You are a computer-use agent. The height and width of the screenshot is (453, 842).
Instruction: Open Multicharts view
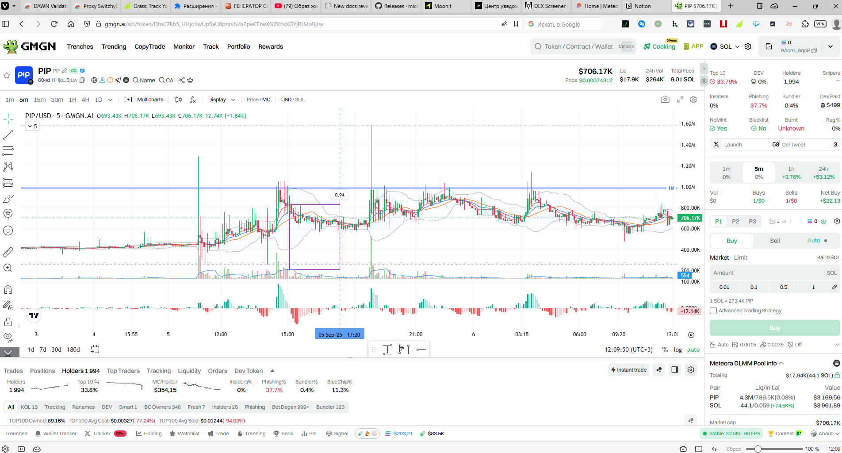click(x=144, y=100)
